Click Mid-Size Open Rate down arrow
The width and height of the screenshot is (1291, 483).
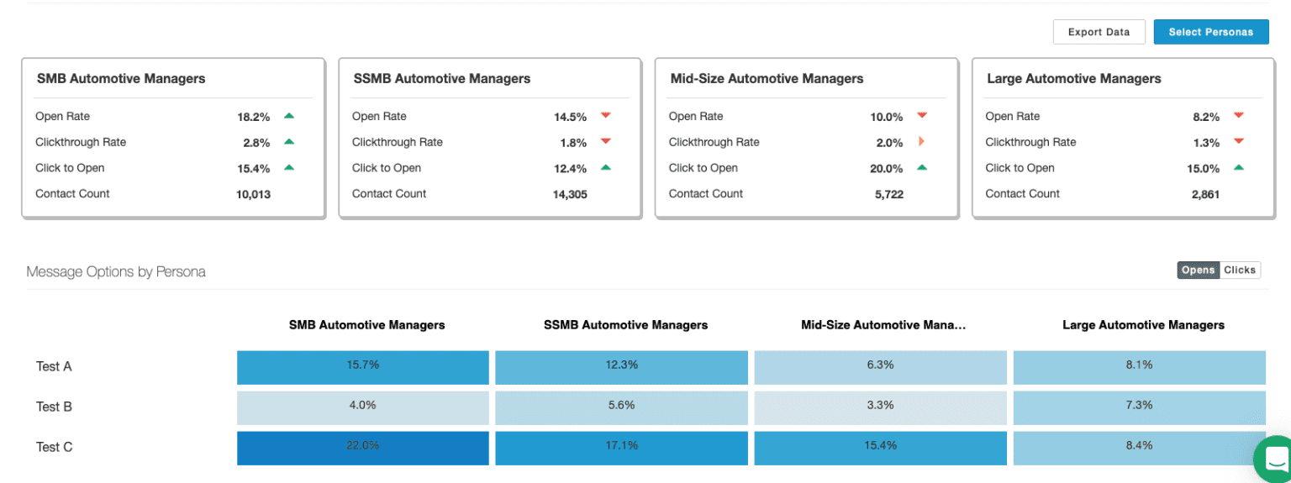(922, 116)
